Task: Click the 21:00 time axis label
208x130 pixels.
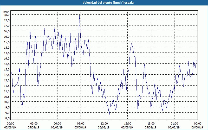Action: 174,123
